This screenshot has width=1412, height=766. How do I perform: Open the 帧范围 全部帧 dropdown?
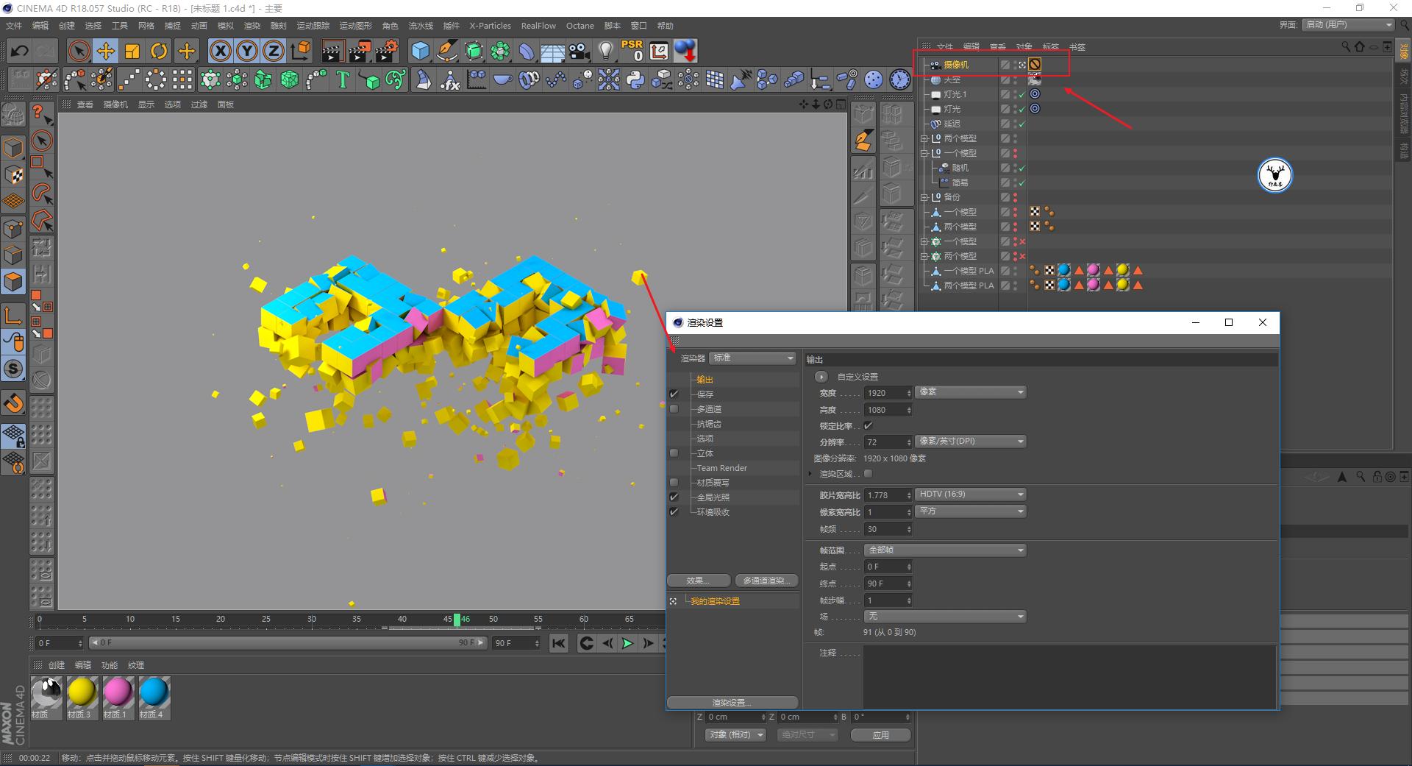click(945, 550)
